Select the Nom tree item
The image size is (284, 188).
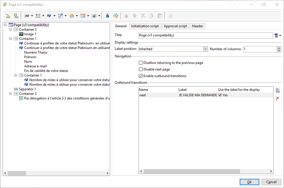[x=28, y=62]
